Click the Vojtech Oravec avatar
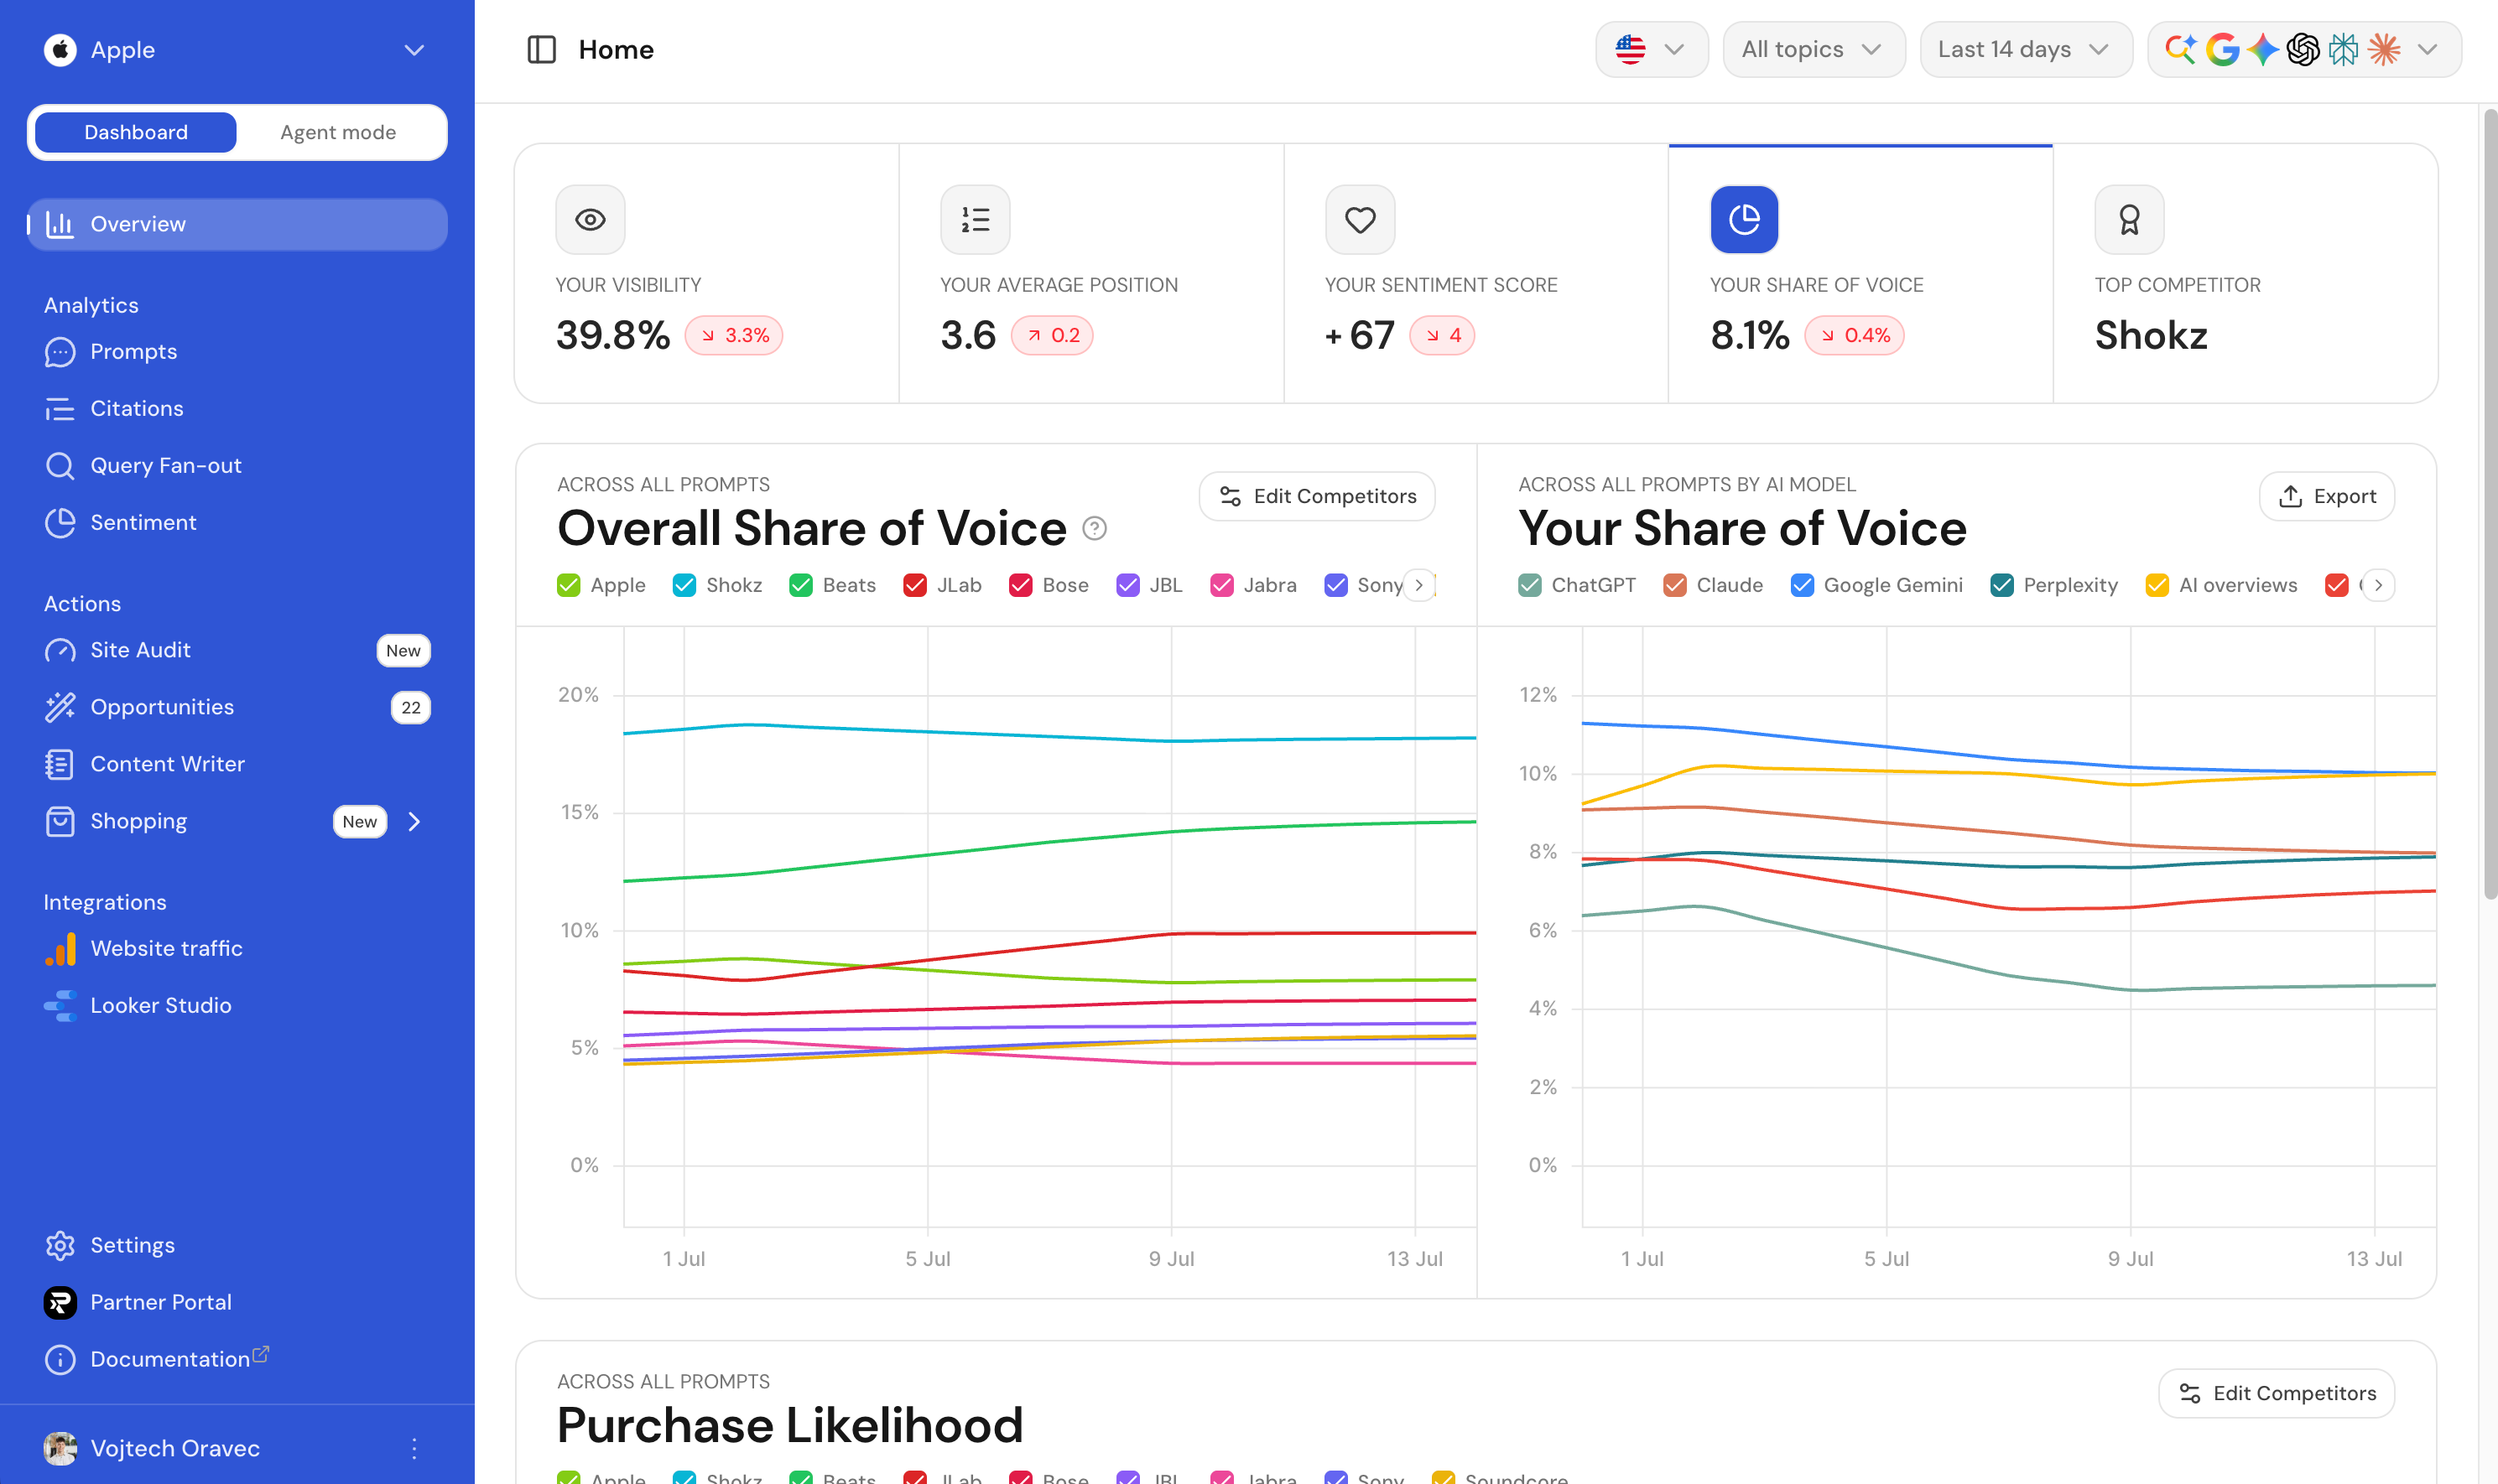 [x=60, y=1448]
